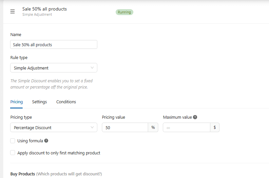Click the Pricing type chevron arrow

pyautogui.click(x=92, y=128)
